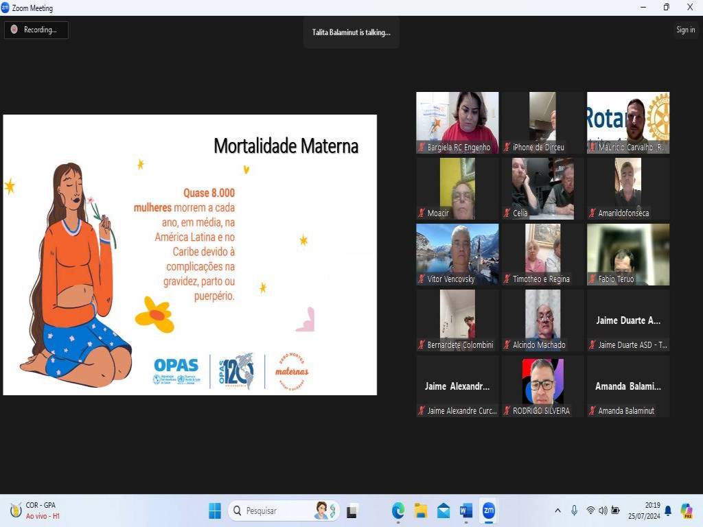The width and height of the screenshot is (703, 527).
Task: Select RODRIGO SILVEIRA's video tile
Action: pyautogui.click(x=542, y=386)
